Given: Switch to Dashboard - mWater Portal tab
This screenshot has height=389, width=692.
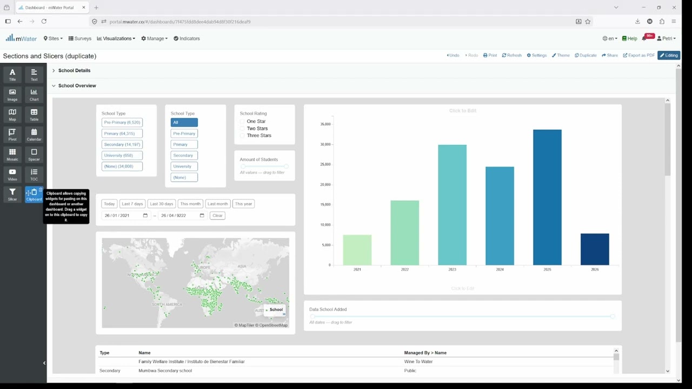Looking at the screenshot, I should click(x=52, y=8).
